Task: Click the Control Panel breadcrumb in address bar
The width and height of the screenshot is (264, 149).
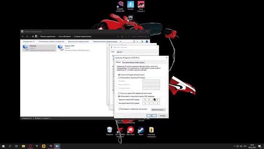Action: click(x=48, y=36)
